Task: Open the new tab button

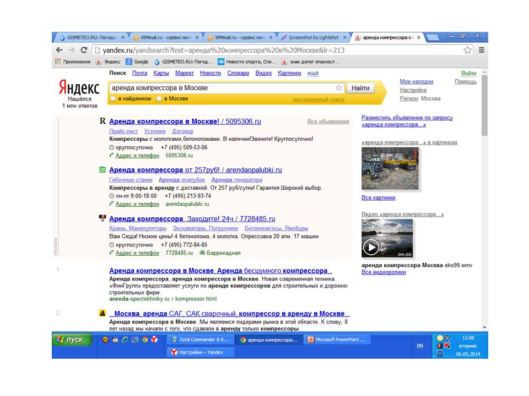Action: [433, 37]
